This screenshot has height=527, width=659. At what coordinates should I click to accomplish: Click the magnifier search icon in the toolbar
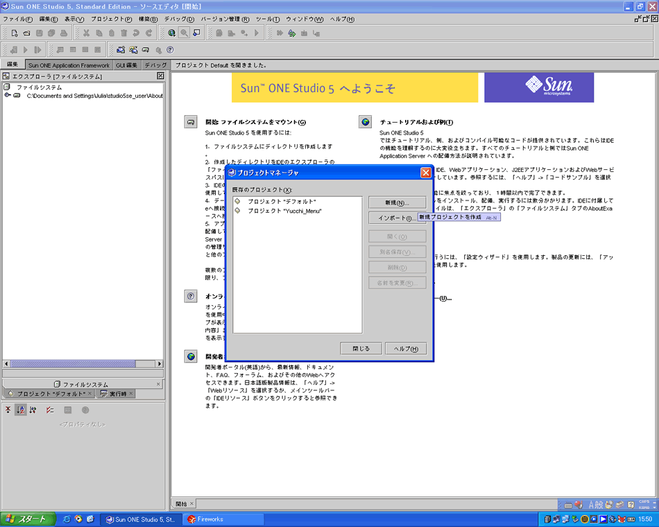pos(184,33)
